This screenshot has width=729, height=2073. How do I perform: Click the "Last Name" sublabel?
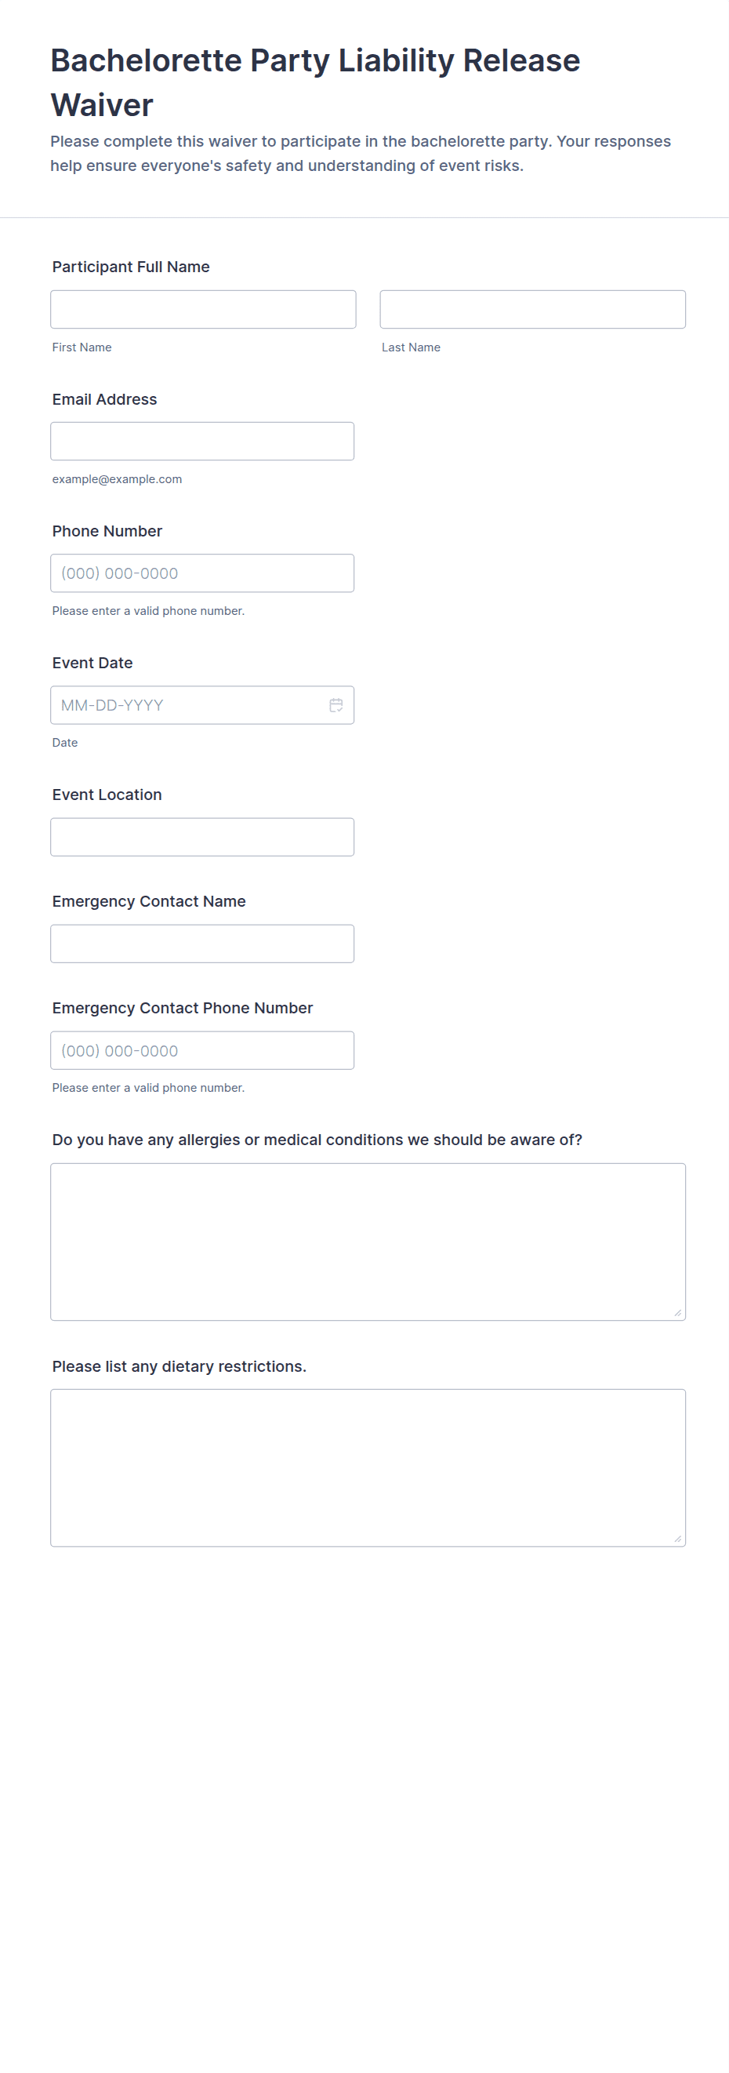411,347
